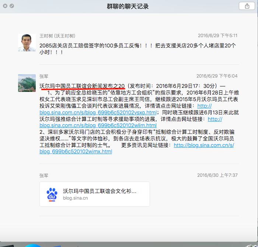Screen dimensions: 258x247
Task: Click the window title 群聊的聊天记录
Action: [128, 6]
